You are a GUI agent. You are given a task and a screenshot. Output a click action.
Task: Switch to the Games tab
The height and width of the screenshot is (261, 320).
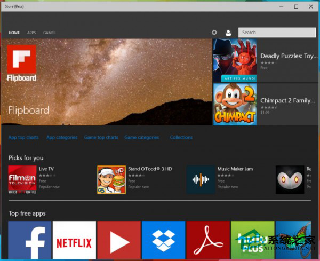click(49, 33)
